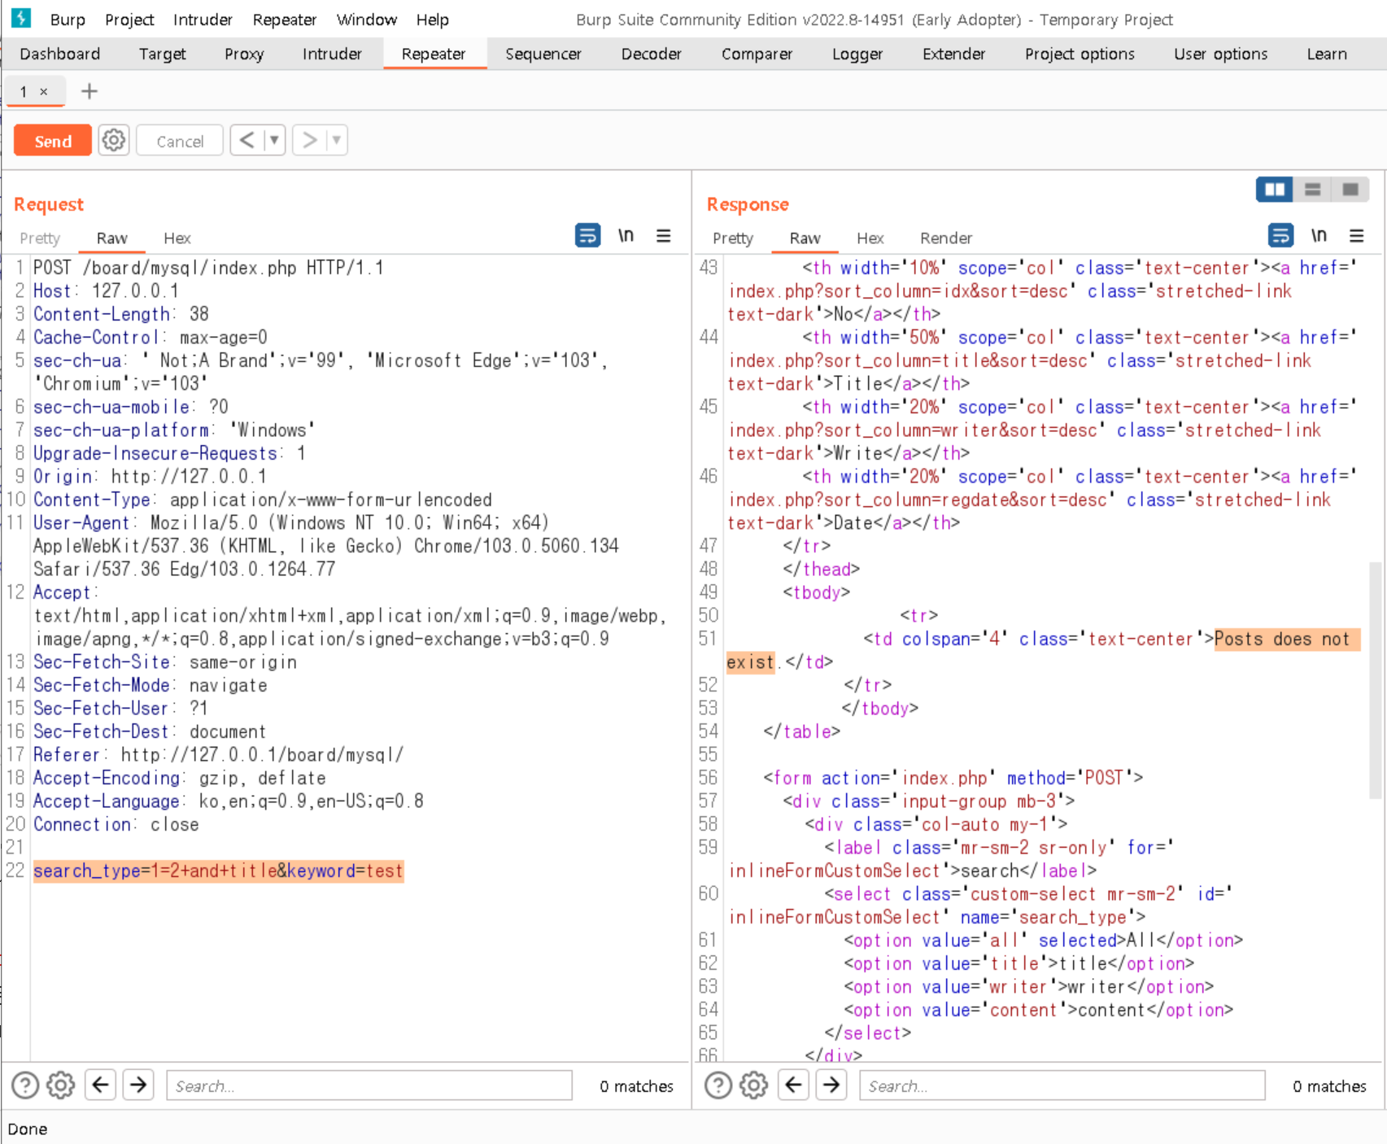
Task: Open Response search help icon
Action: point(718,1085)
